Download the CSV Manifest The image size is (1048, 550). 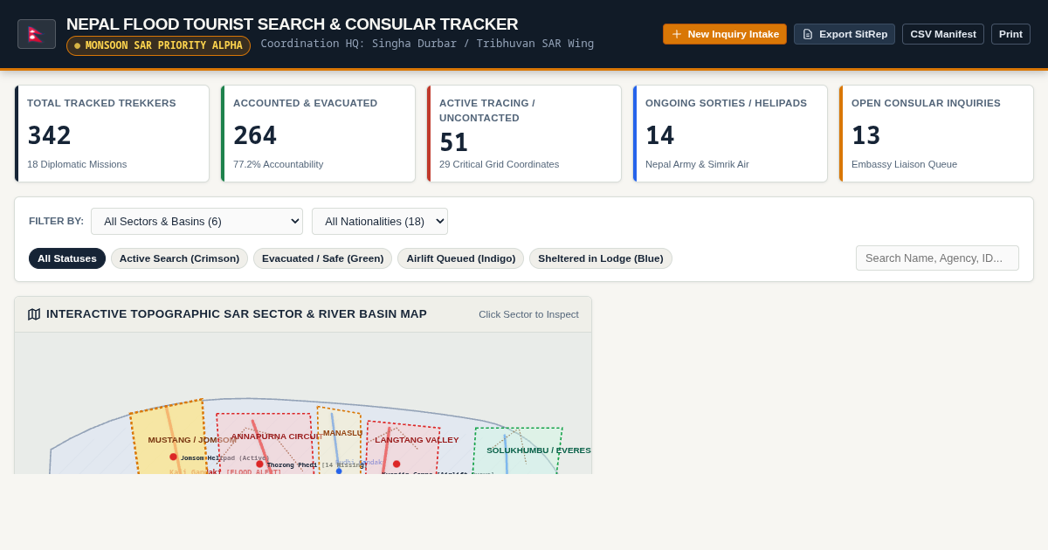coord(943,34)
